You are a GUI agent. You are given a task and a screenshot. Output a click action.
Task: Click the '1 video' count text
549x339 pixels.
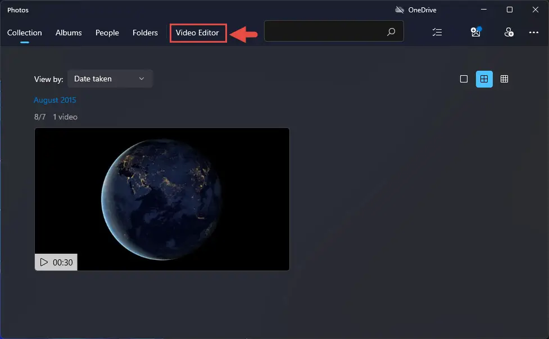65,117
